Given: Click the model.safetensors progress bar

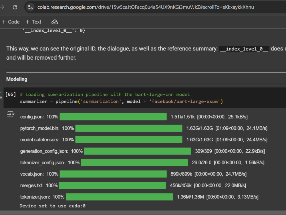Looking at the screenshot, I should [x=129, y=140].
